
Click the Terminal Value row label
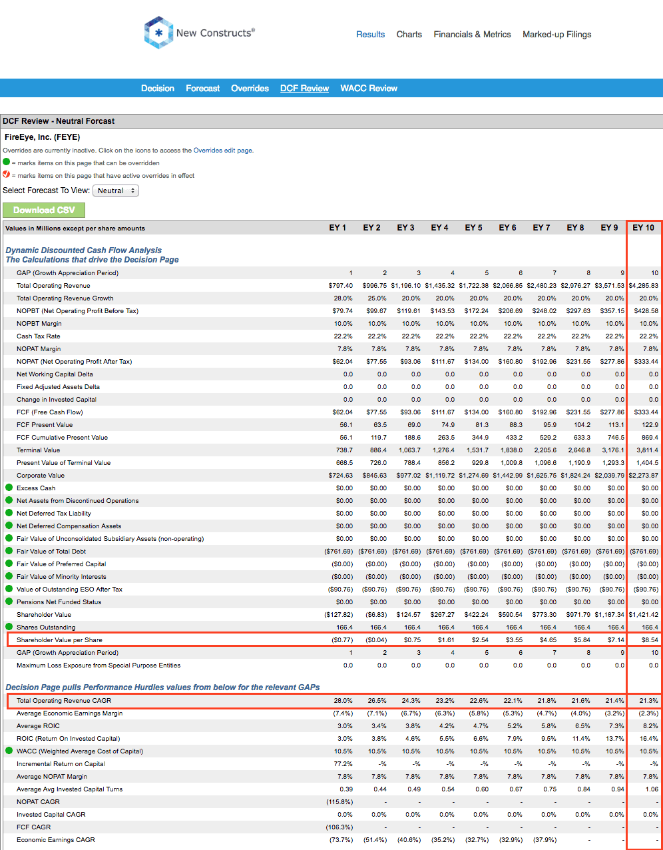pos(39,450)
